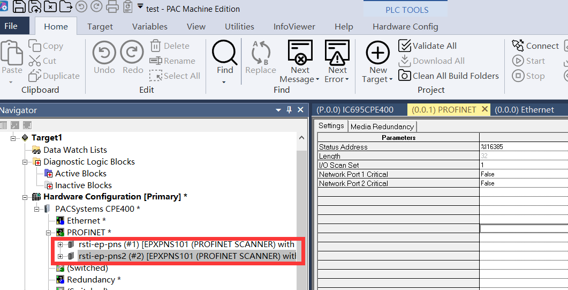Click the Next Message icon
Viewport: 568px width, 290px height.
tap(300, 52)
